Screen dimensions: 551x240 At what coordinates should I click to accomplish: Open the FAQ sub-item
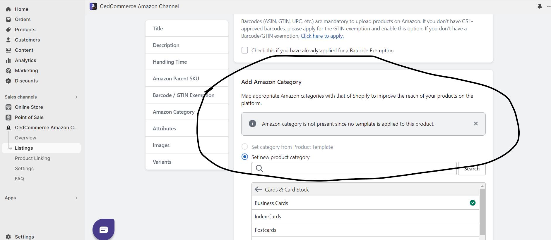[x=19, y=179]
